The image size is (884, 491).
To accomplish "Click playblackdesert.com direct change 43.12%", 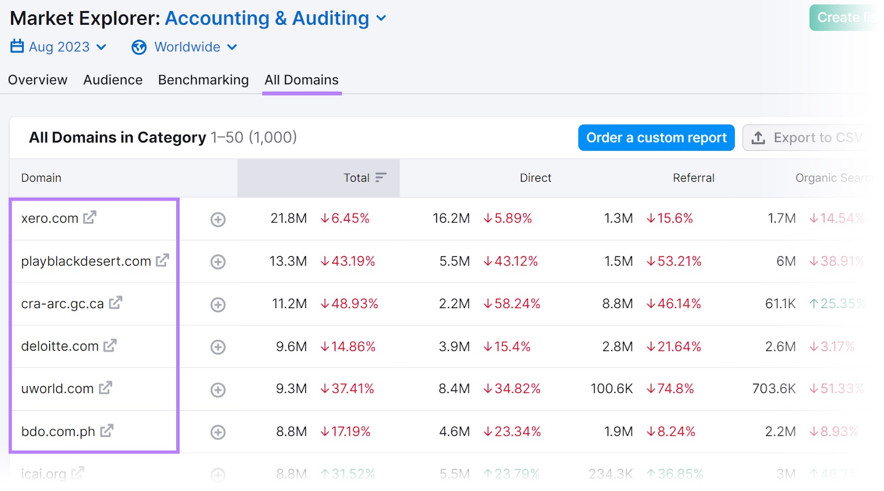I will pyautogui.click(x=511, y=261).
